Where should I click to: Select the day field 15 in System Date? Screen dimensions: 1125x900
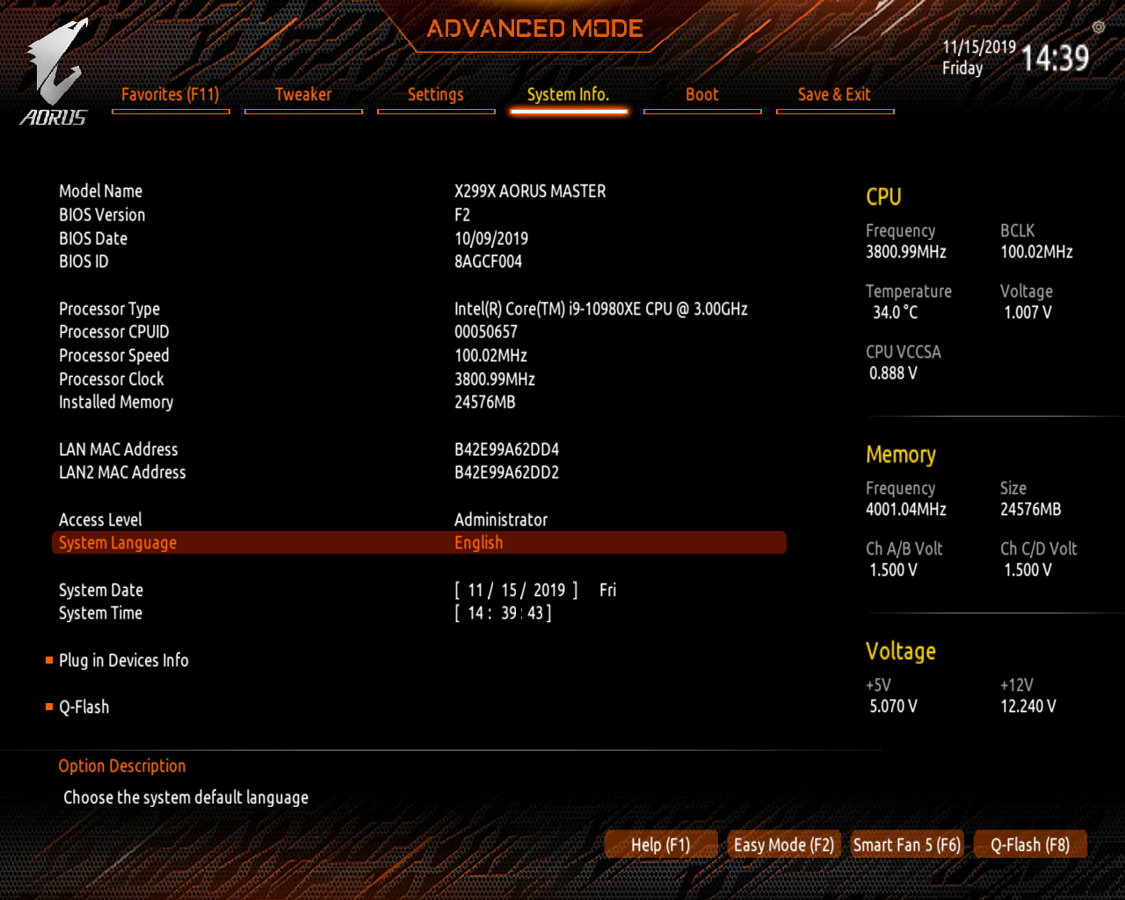[x=509, y=590]
